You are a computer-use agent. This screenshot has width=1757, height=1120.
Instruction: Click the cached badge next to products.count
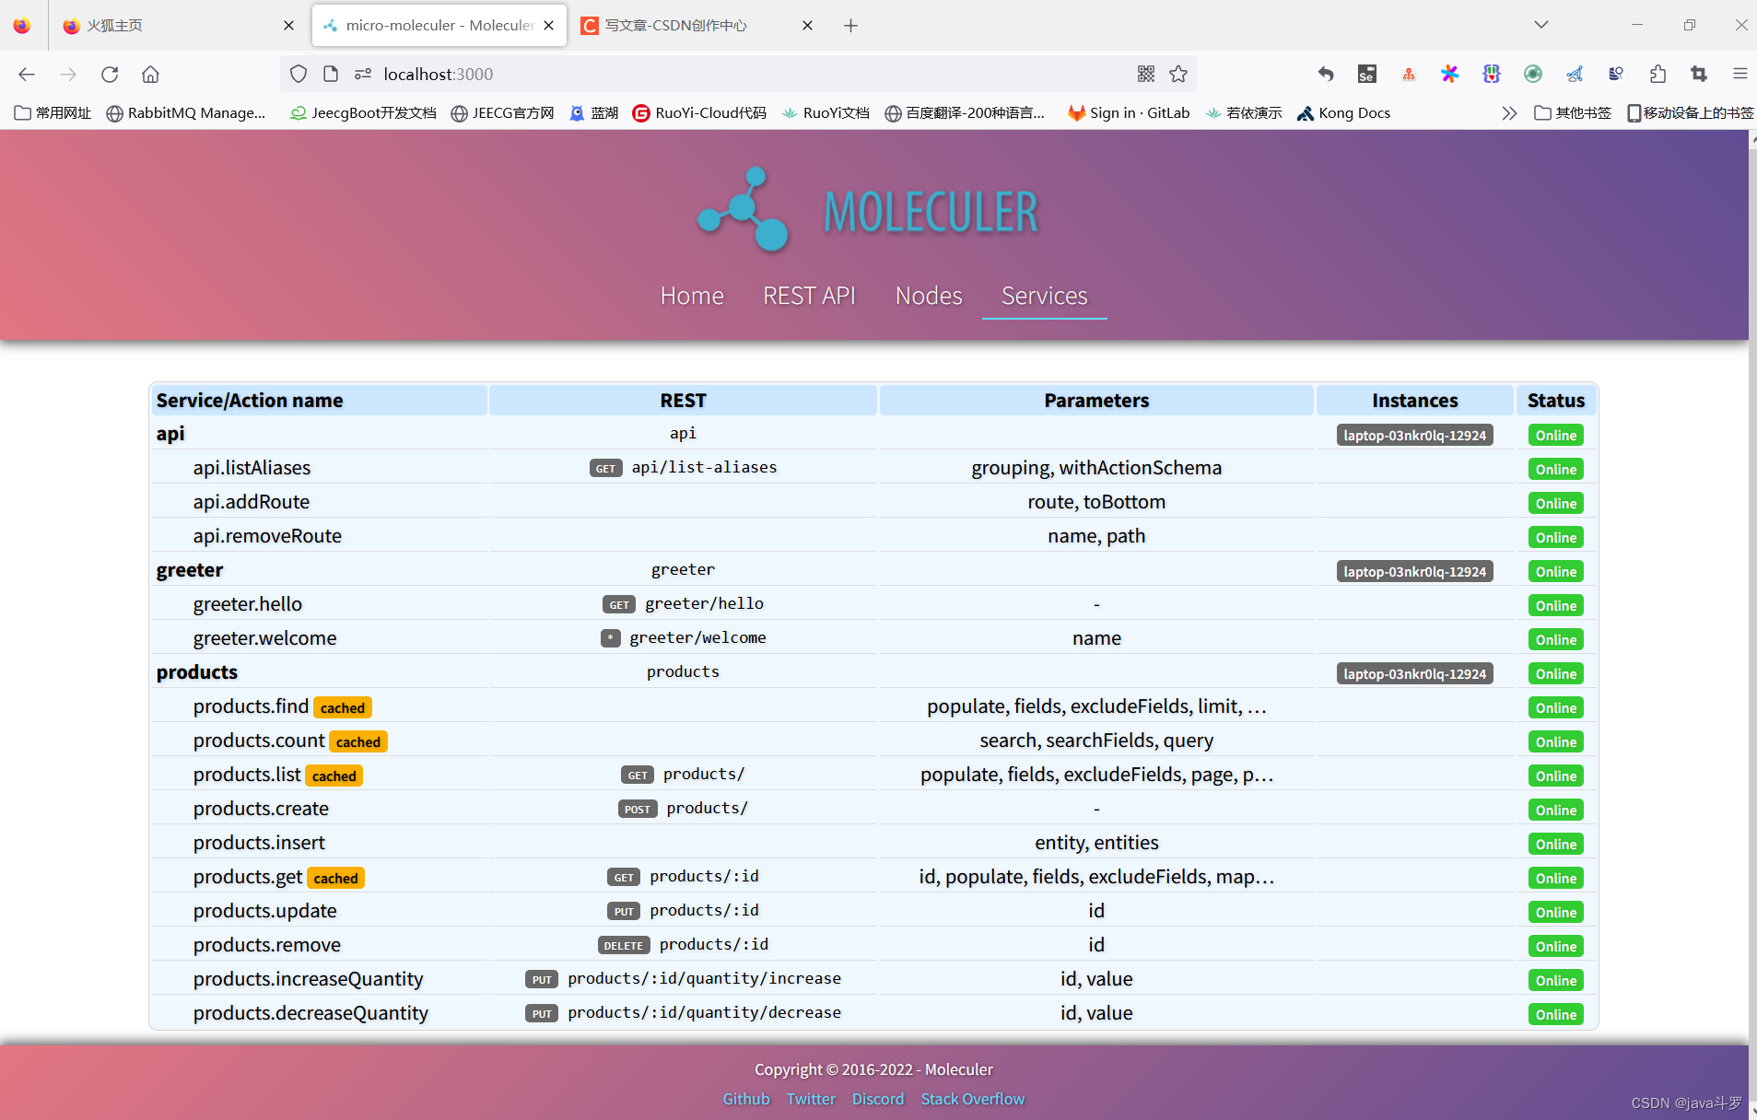(x=358, y=741)
